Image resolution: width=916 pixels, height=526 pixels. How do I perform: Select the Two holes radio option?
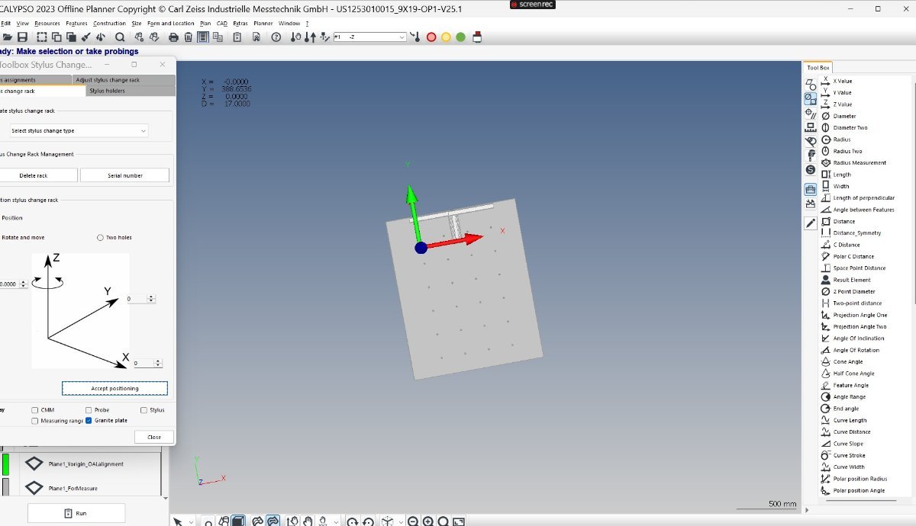100,238
